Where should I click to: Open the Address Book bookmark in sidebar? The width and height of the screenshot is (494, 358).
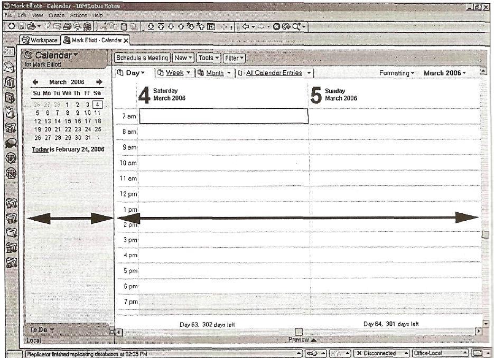point(10,98)
